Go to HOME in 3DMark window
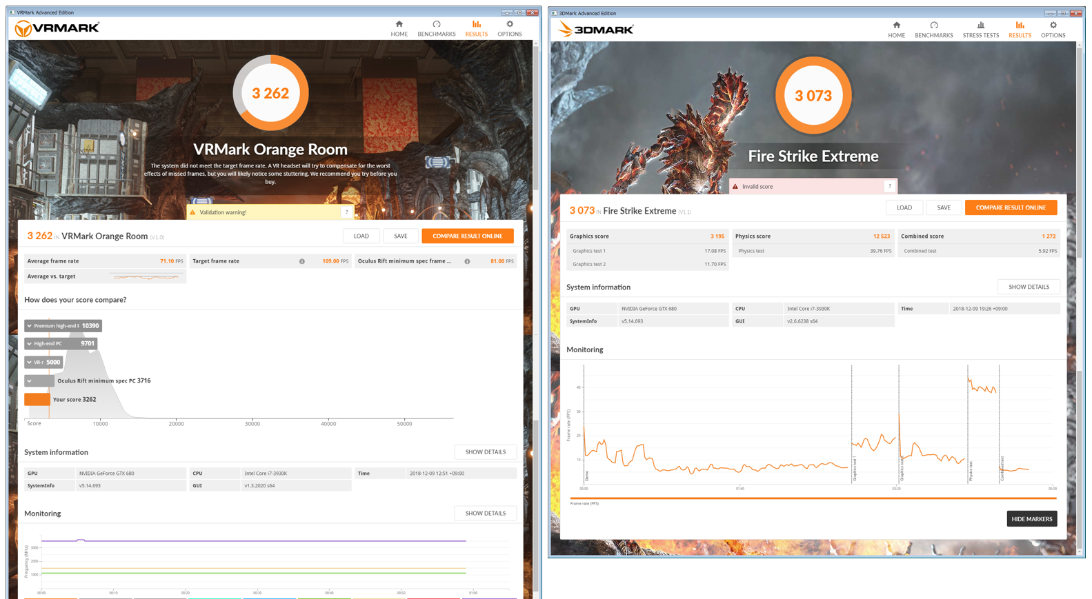1092x599 pixels. point(897,30)
